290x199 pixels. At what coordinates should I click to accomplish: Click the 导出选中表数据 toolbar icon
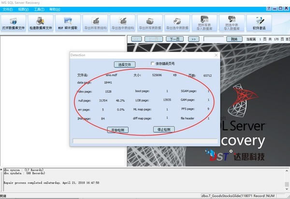[x=177, y=22]
